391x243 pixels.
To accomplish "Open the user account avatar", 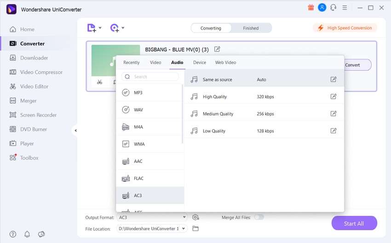I will (322, 7).
